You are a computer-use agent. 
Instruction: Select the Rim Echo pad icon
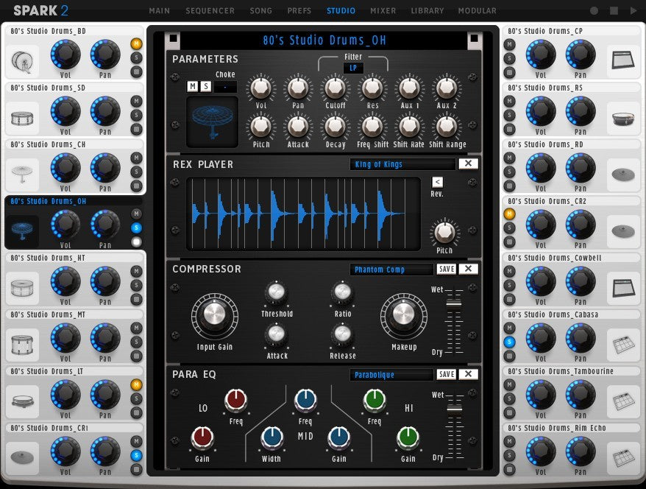[x=623, y=457]
